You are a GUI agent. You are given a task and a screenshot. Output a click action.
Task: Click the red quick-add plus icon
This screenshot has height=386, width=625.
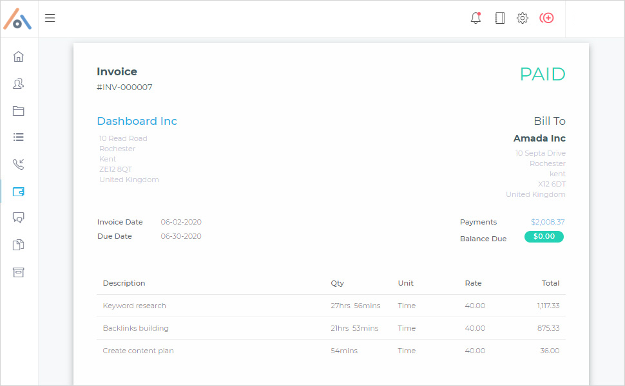pyautogui.click(x=546, y=18)
